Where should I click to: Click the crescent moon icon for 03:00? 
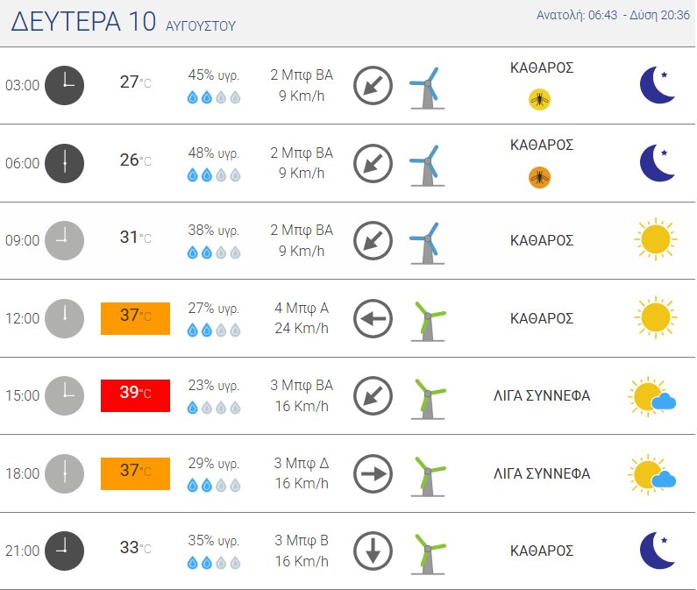pyautogui.click(x=657, y=85)
